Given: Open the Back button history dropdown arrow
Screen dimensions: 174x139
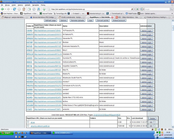Looking at the screenshot, I should coord(5,9).
